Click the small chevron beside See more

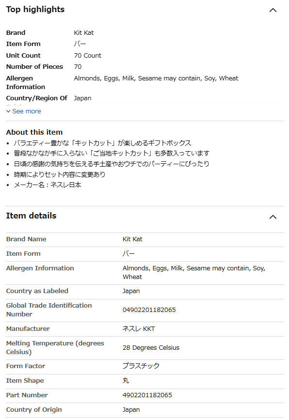pos(8,111)
